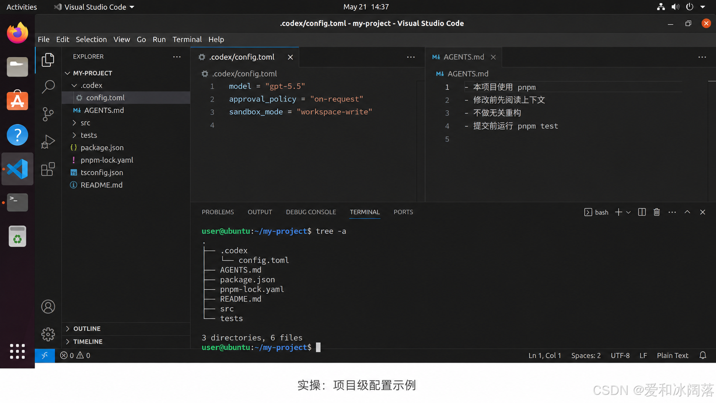Open Help from the dock
This screenshot has height=403, width=716.
click(18, 135)
